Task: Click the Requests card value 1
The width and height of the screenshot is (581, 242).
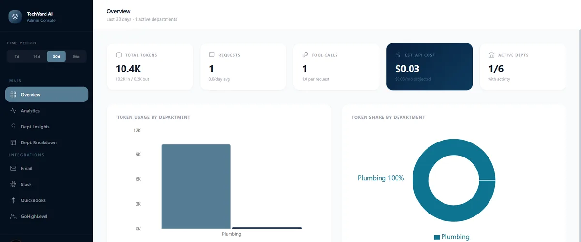Action: pyautogui.click(x=211, y=69)
